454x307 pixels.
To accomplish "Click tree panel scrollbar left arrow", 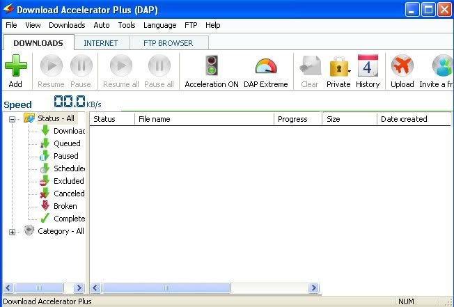I will tap(8, 288).
